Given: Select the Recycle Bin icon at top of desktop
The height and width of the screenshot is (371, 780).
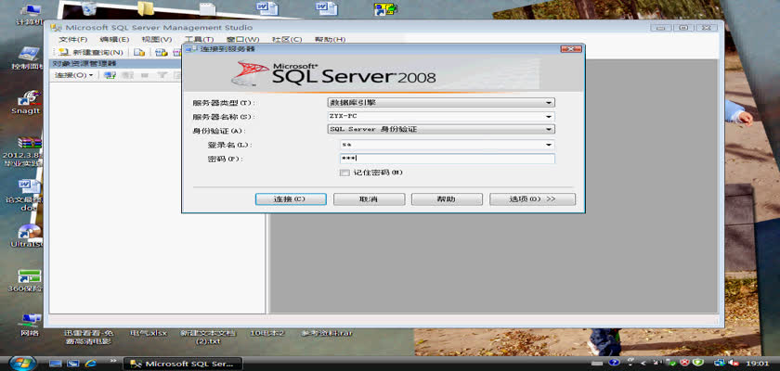Looking at the screenshot, I should pyautogui.click(x=88, y=8).
